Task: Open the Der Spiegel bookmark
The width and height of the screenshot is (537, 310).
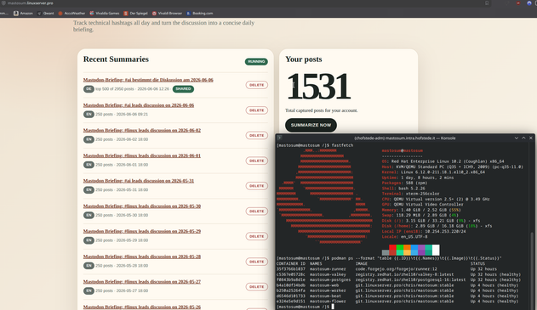Action: coord(135,14)
